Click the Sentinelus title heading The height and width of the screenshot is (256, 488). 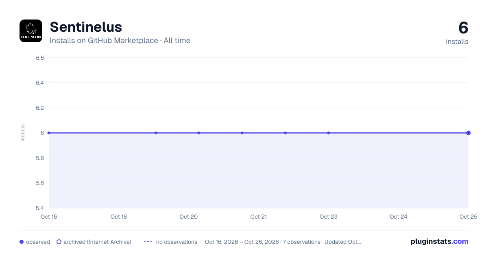tap(86, 27)
